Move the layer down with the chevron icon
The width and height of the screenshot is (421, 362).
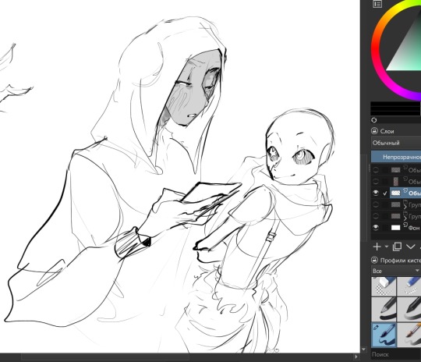(411, 247)
